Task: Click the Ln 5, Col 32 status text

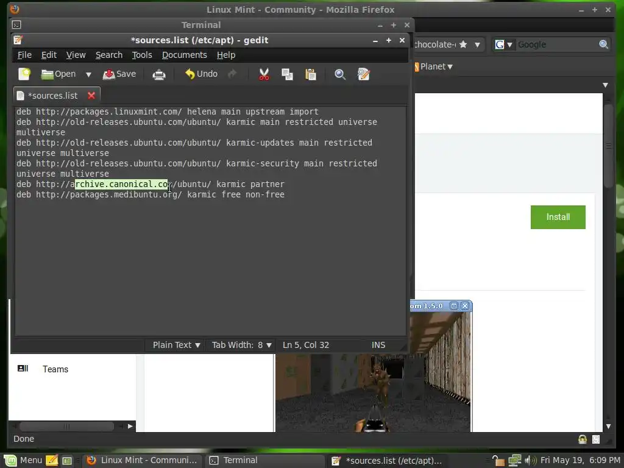Action: pos(306,345)
